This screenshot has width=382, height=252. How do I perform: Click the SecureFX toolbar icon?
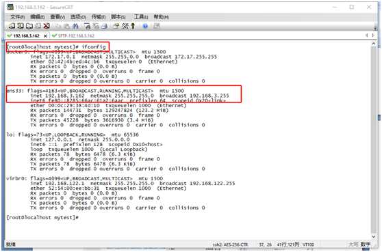coord(157,26)
